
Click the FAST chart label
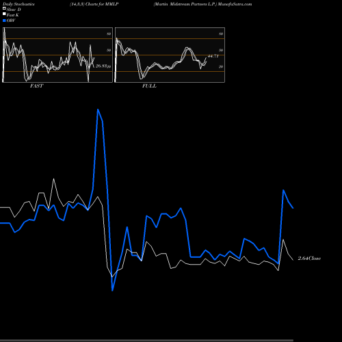(36, 86)
